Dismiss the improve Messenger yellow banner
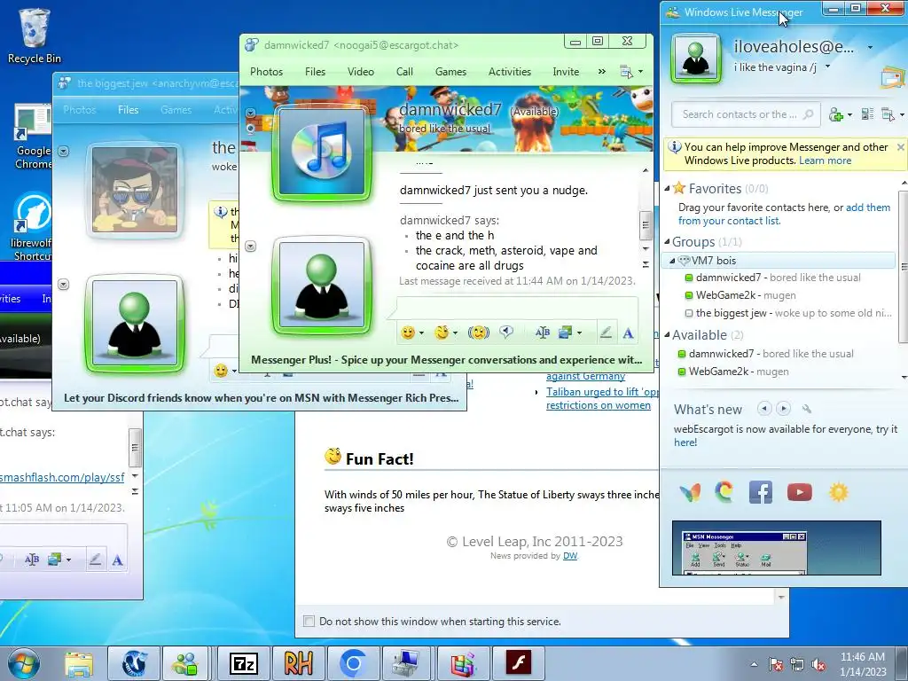This screenshot has height=681, width=908. [x=901, y=147]
